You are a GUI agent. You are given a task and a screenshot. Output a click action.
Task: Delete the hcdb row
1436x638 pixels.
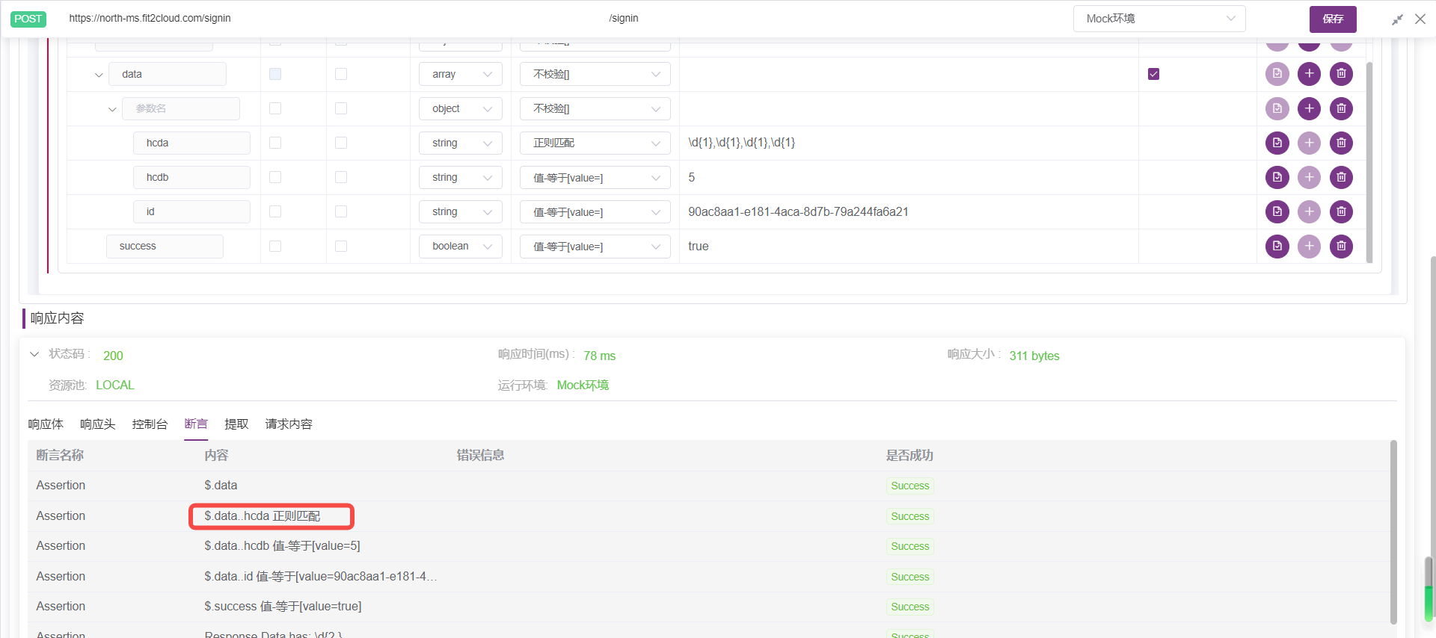pyautogui.click(x=1341, y=177)
